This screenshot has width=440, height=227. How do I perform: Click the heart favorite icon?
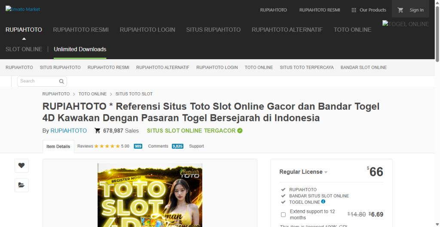pos(21,166)
